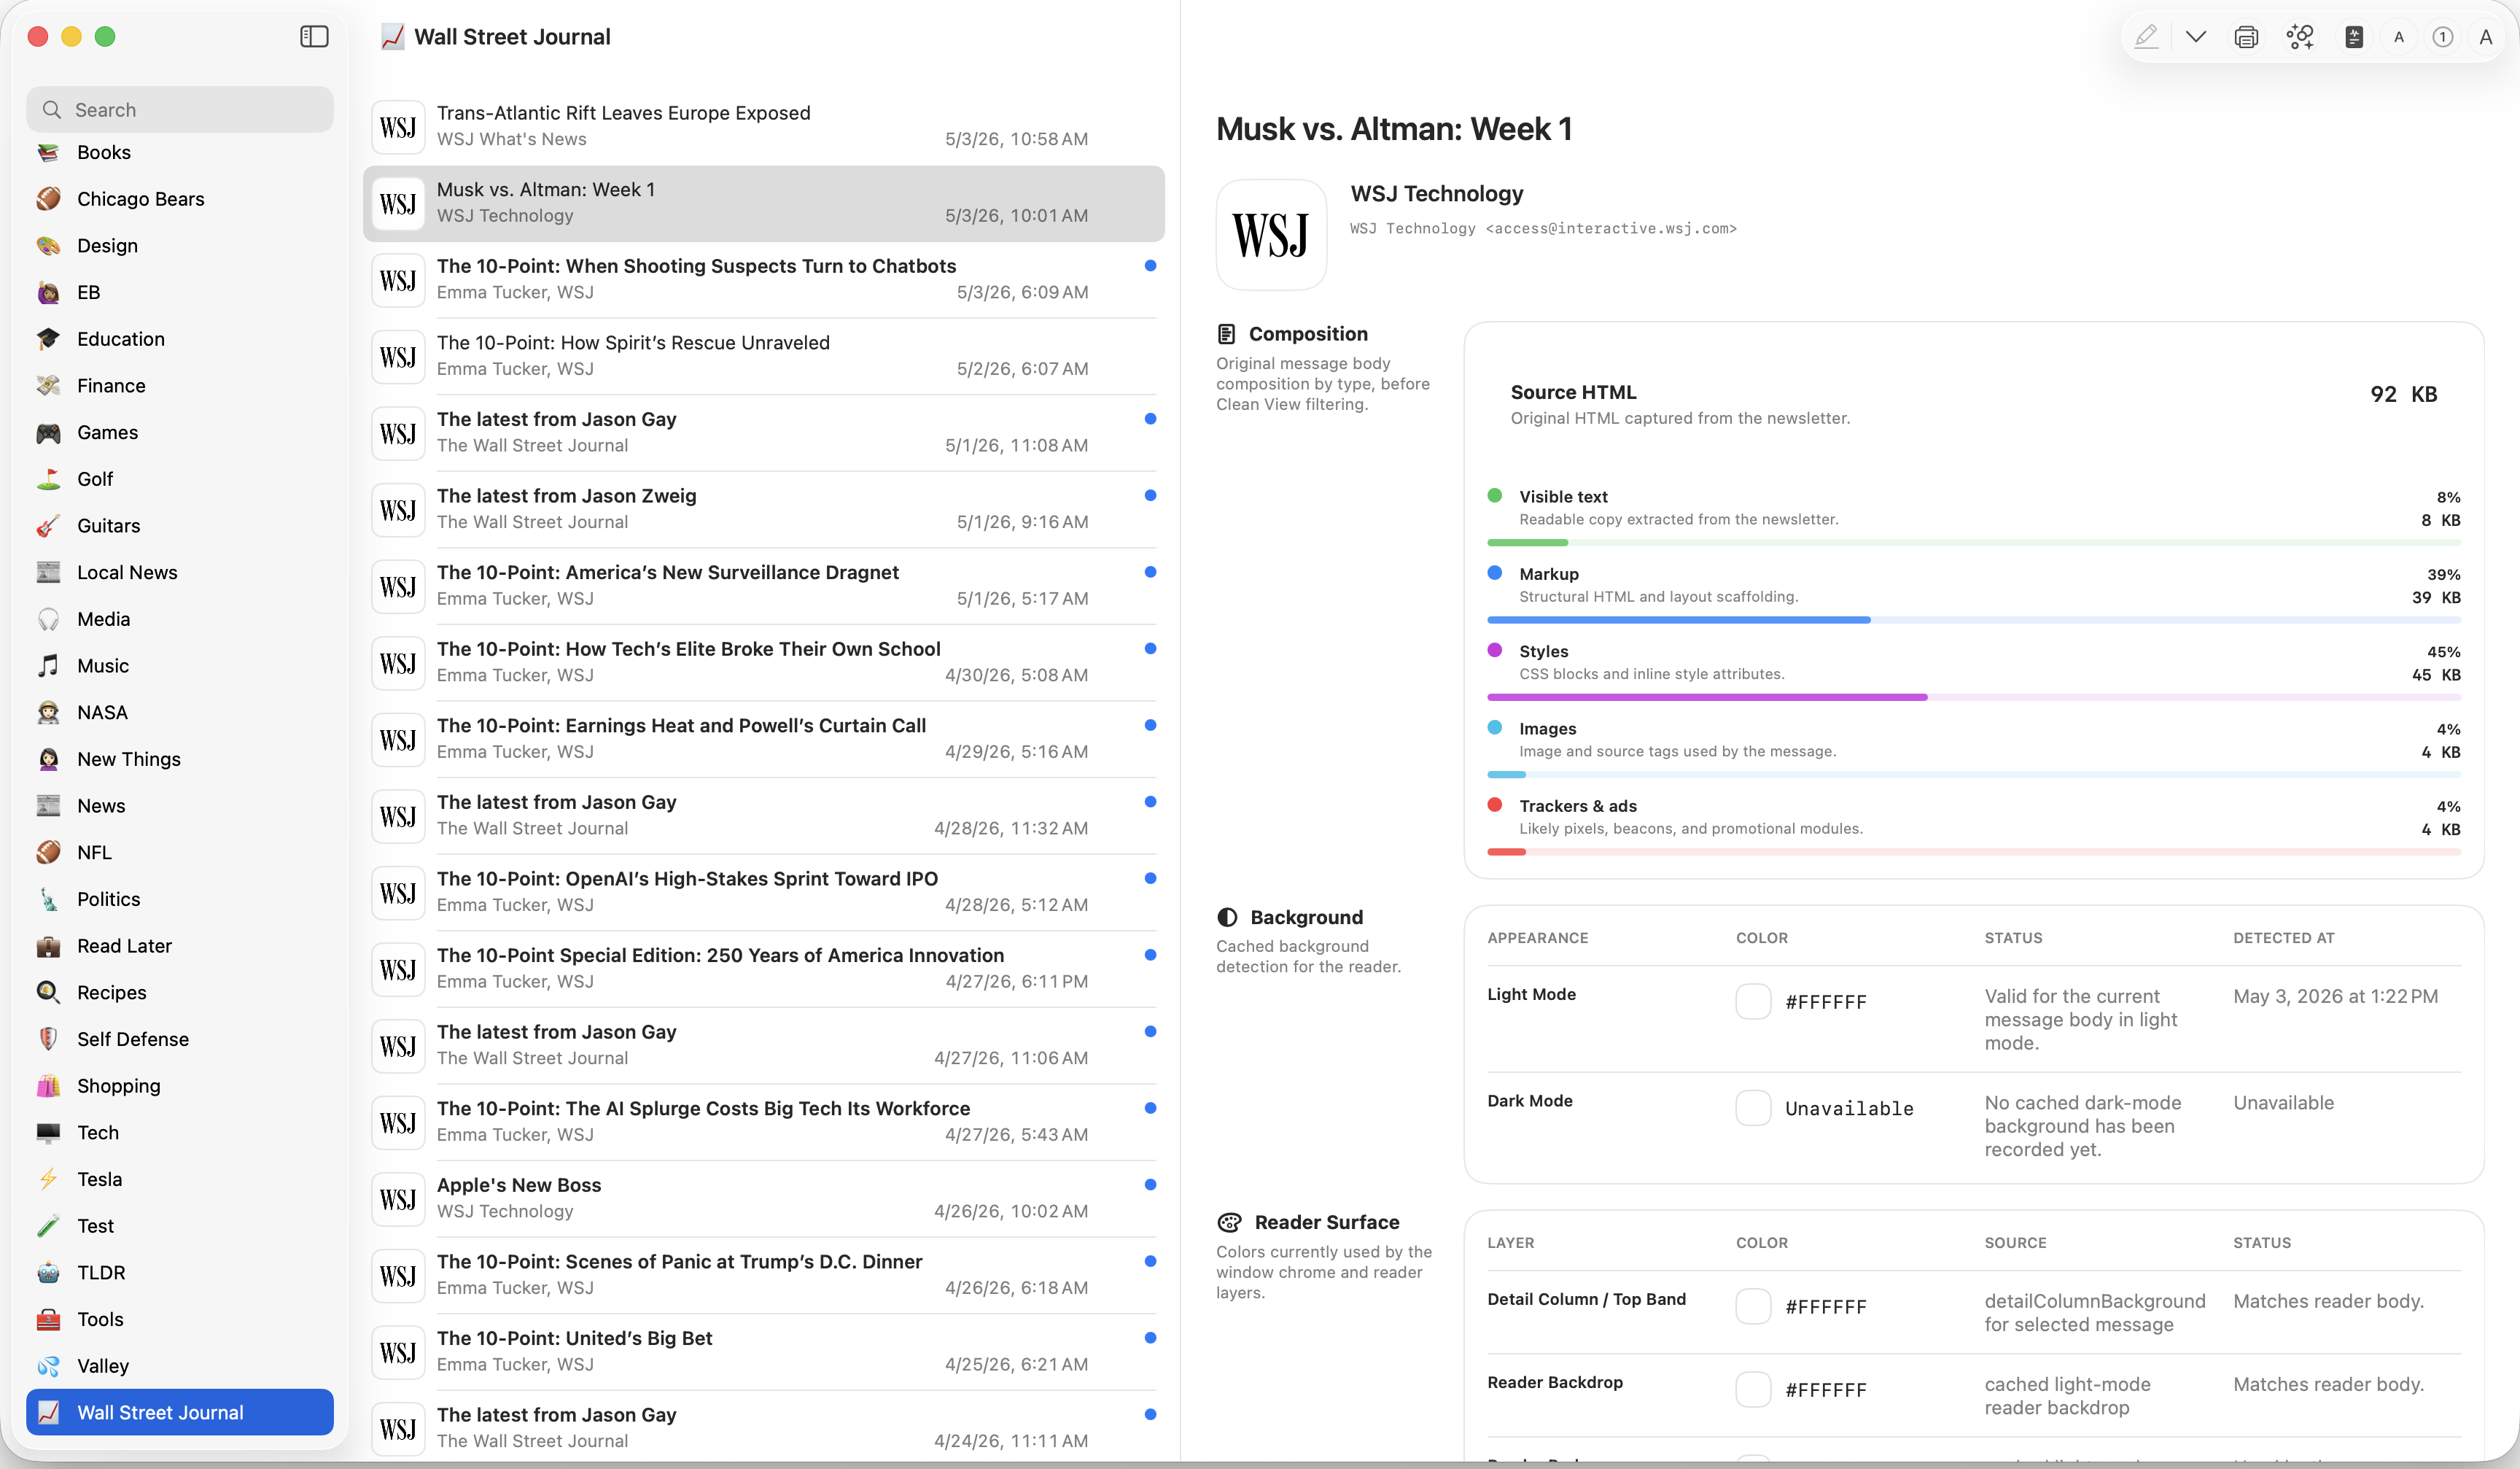Click the Markup blue progress bar
Image resolution: width=2520 pixels, height=1469 pixels.
tap(1974, 620)
